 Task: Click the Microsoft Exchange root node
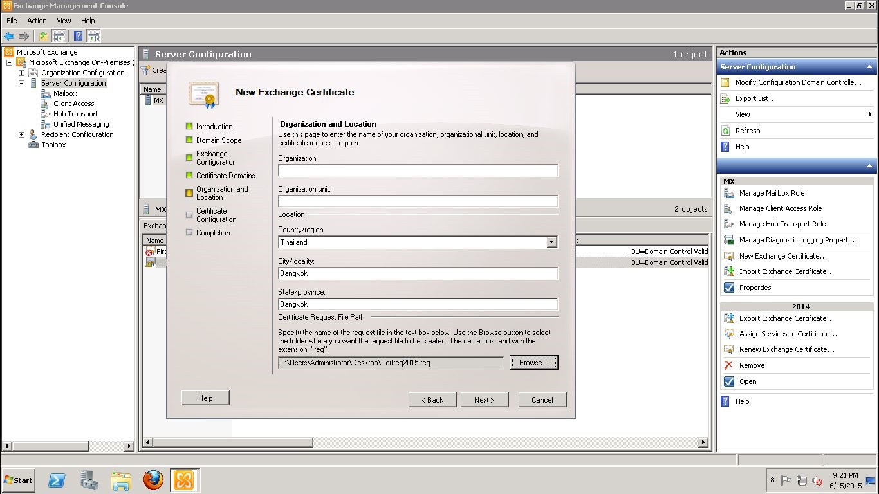[46, 52]
